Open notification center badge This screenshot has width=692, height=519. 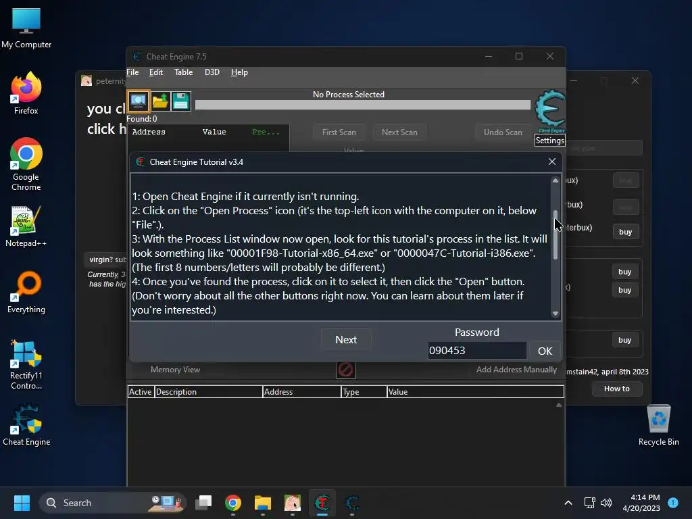(673, 503)
